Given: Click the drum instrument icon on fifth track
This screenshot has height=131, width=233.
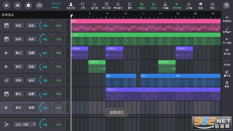Looking at the screenshot, I should (6, 80).
